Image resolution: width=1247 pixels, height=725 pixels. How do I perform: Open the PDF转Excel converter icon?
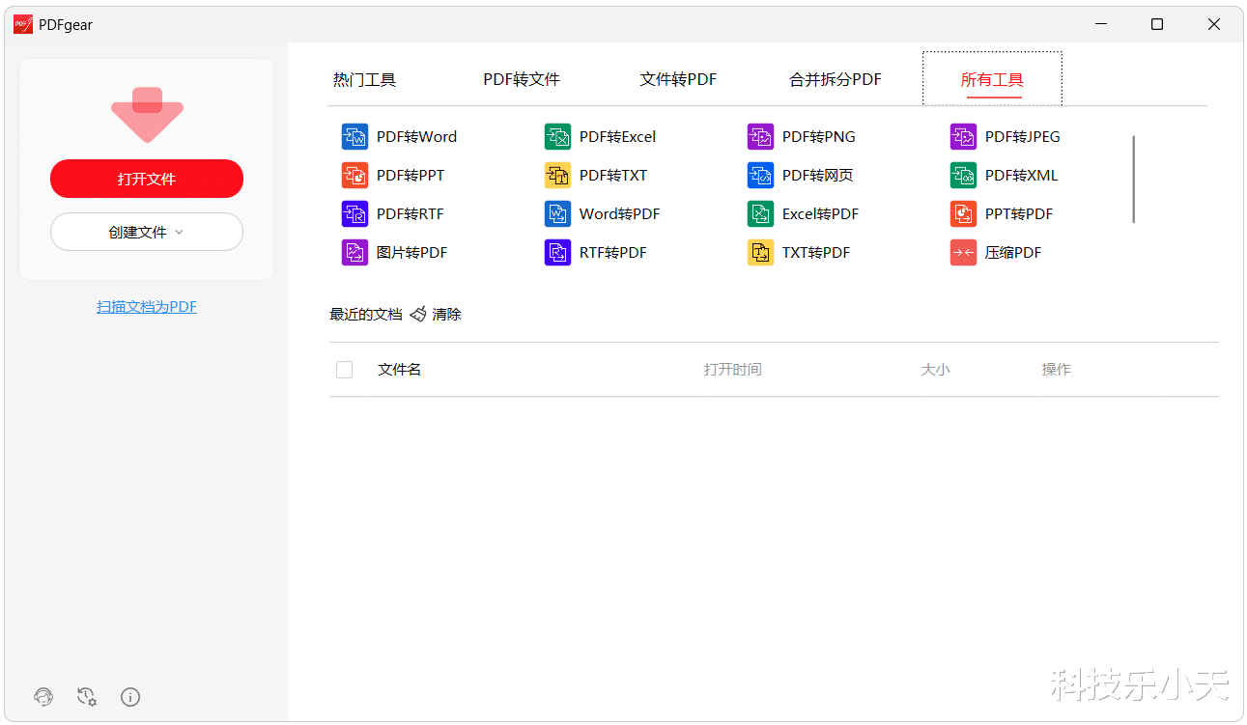tap(557, 136)
